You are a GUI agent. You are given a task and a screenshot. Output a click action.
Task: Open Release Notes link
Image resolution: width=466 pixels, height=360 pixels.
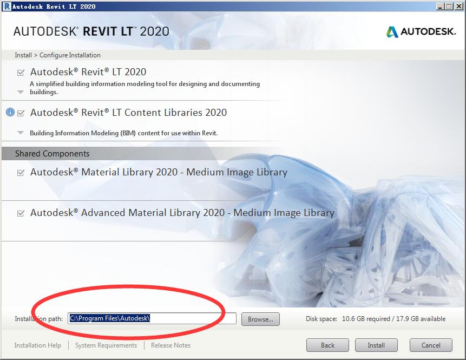pyautogui.click(x=170, y=345)
